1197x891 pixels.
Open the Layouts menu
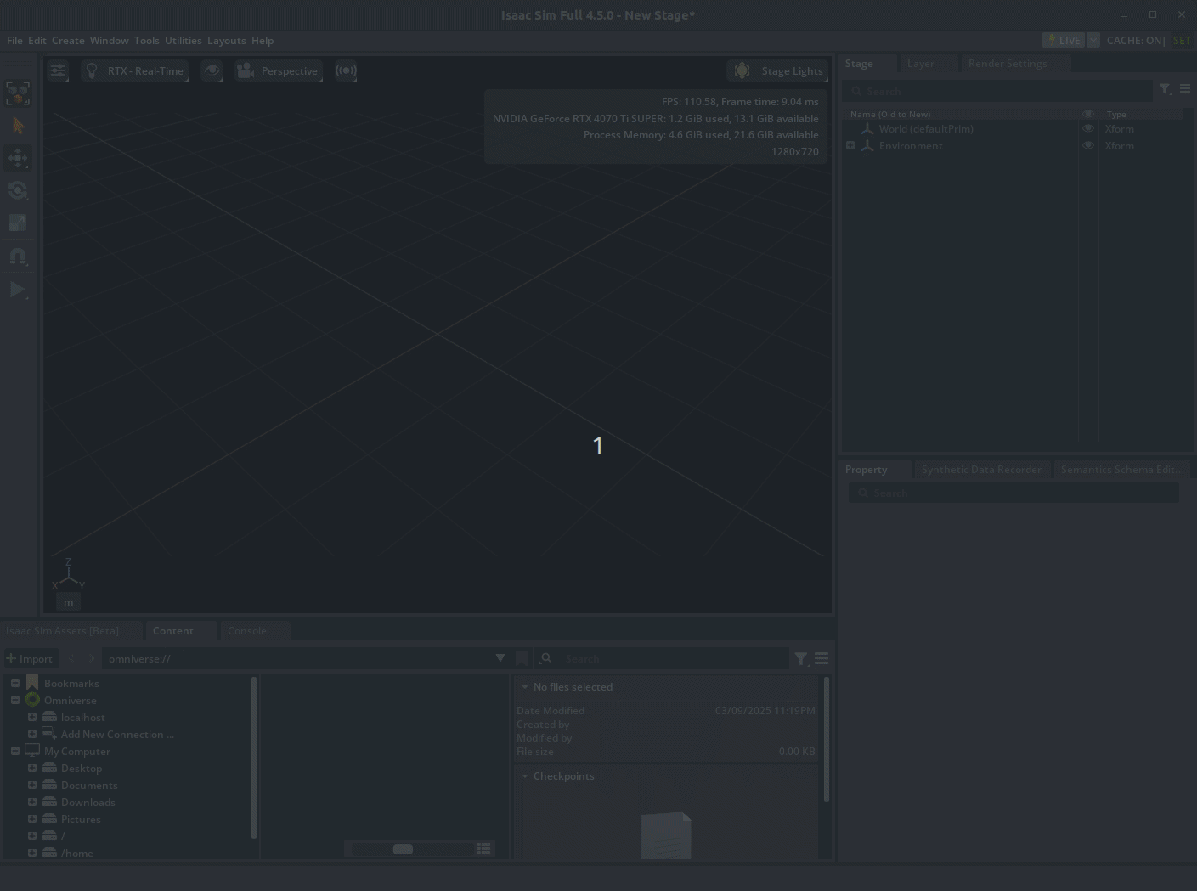227,40
